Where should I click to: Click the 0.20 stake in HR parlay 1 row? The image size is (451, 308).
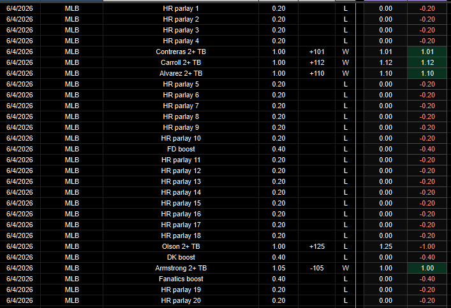coord(278,9)
